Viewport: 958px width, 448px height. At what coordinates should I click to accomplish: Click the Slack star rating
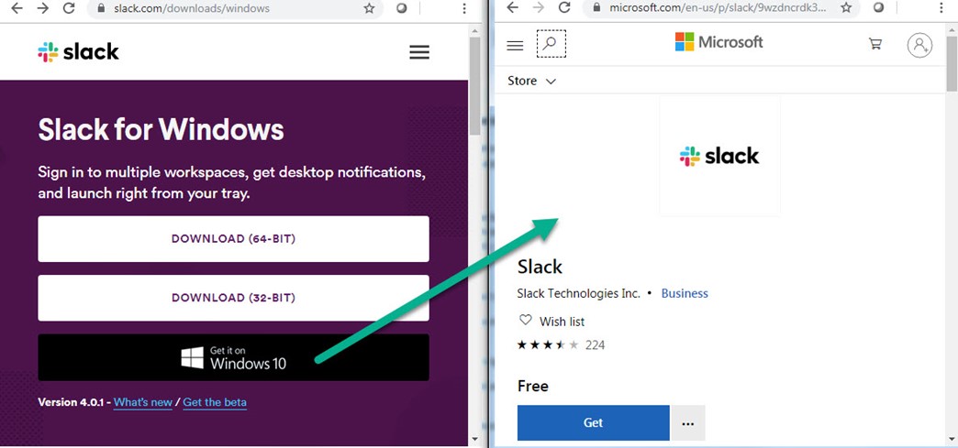pos(548,345)
